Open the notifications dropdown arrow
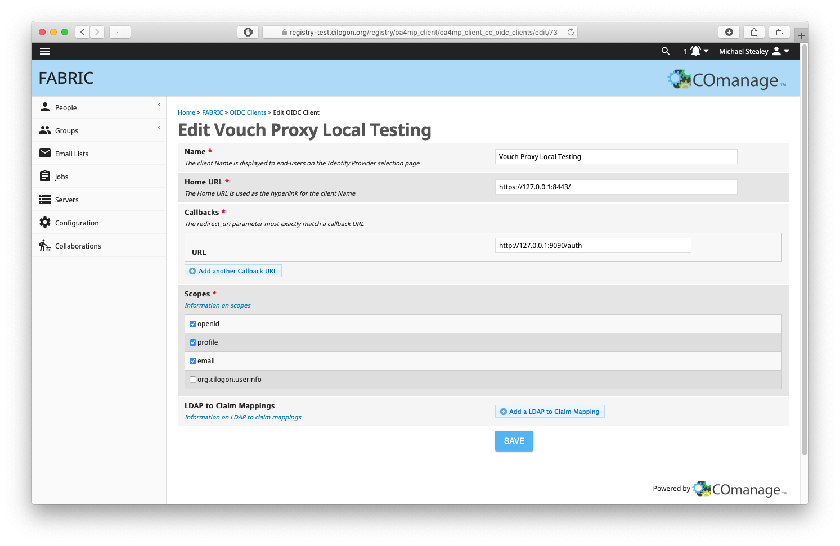The height and width of the screenshot is (546, 840). click(x=706, y=51)
